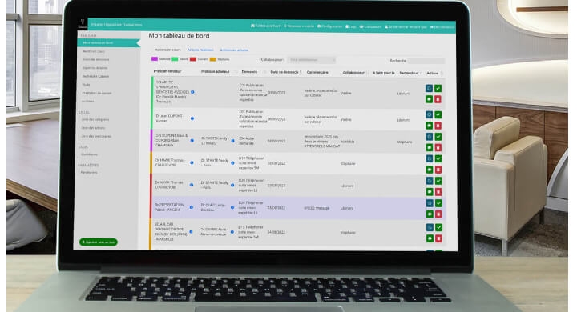Validate Dr Jean DUPONT row with checkmark

point(438,114)
